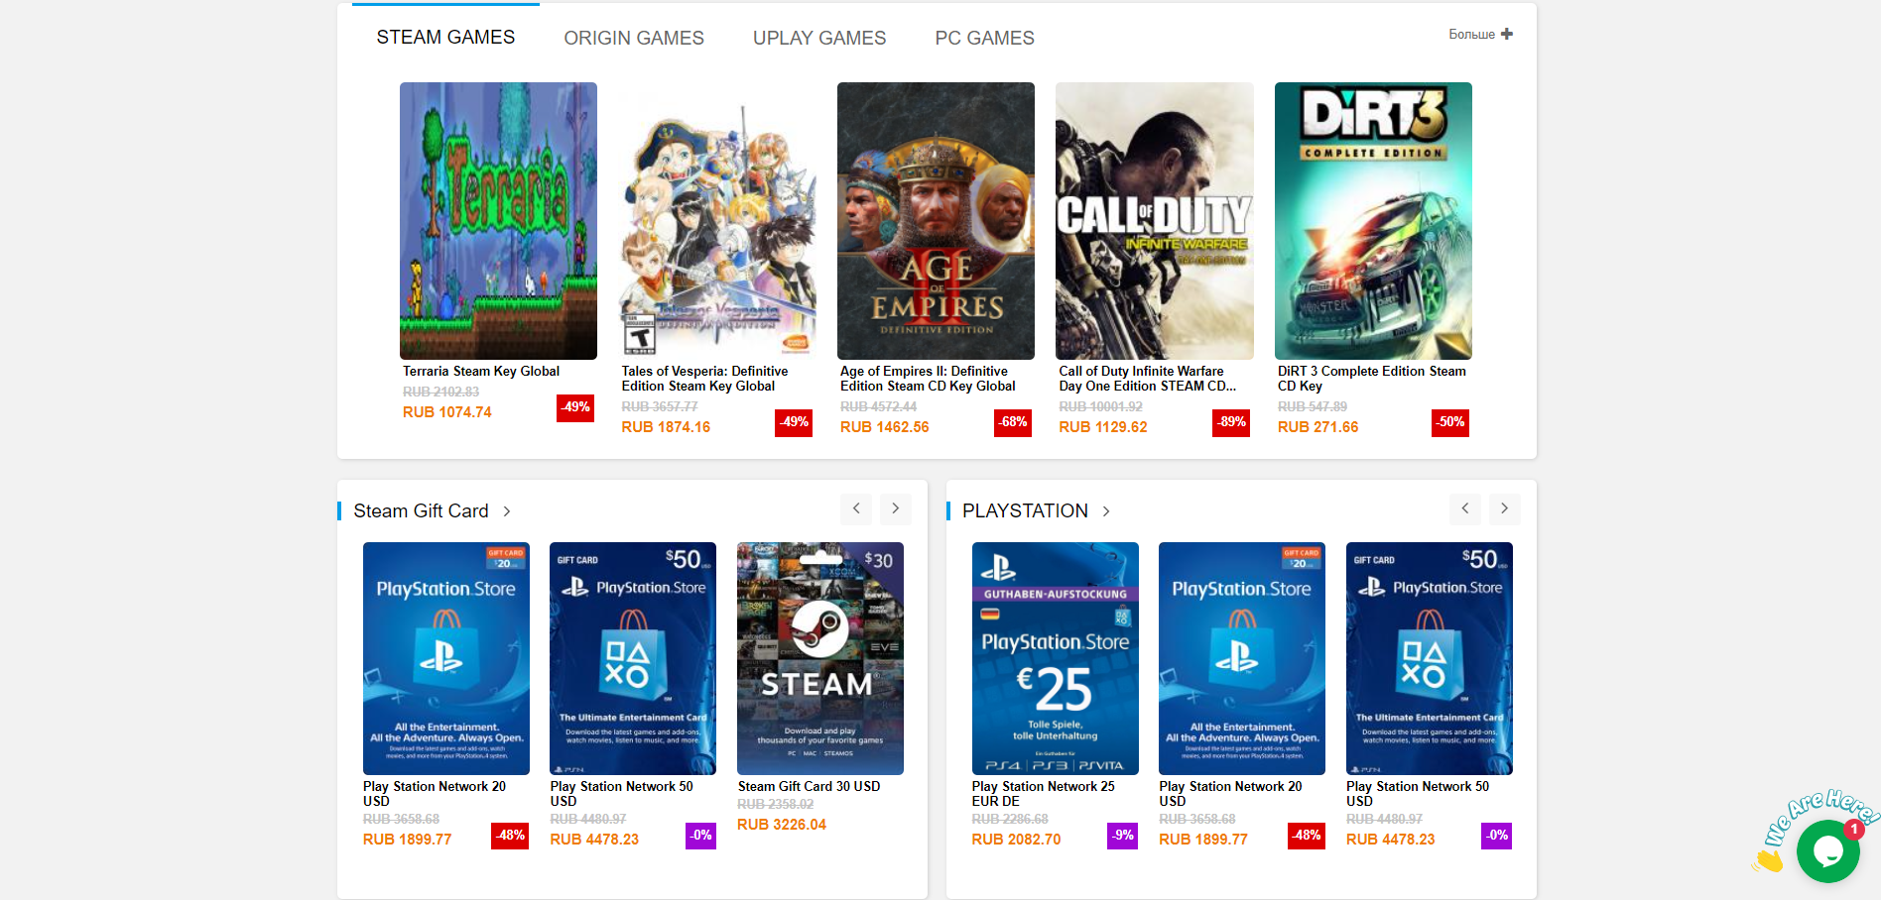Click Call of Duty Infinite Warfare title
Image resolution: width=1881 pixels, height=900 pixels.
tap(1148, 379)
